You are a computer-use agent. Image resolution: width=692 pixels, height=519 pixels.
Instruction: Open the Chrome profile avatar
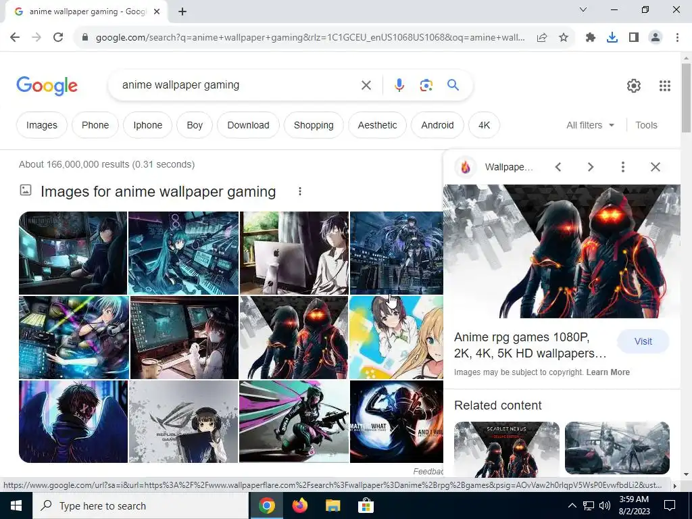tap(656, 38)
